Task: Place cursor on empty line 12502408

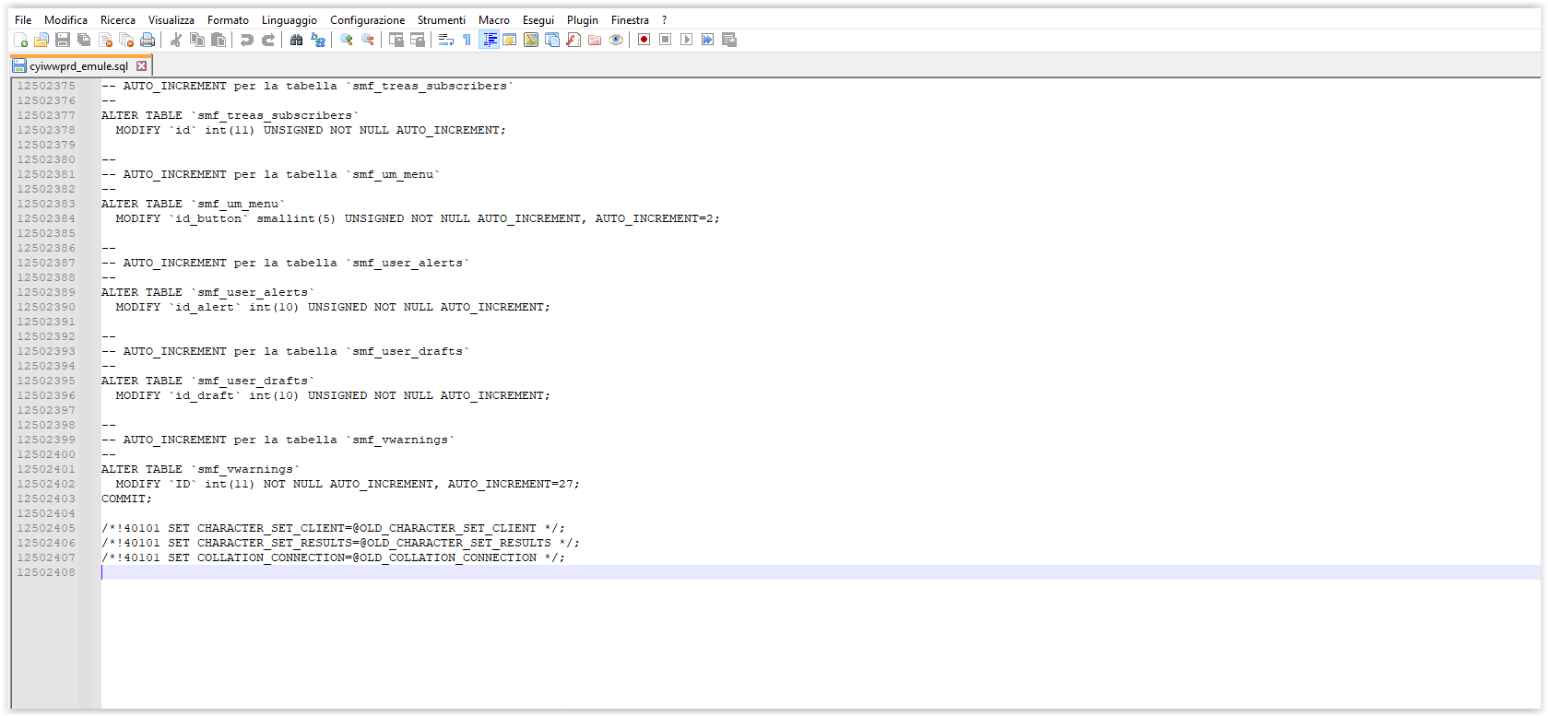Action: (821, 572)
